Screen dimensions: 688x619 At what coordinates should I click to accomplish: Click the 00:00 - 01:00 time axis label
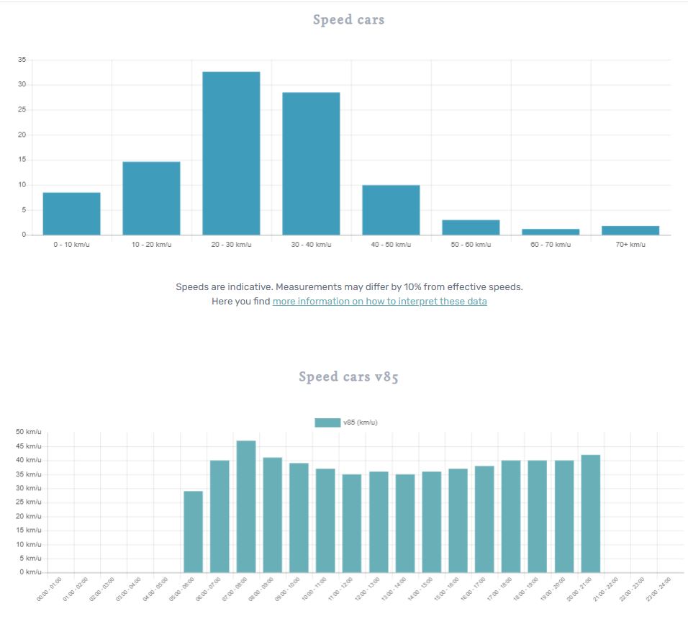(x=49, y=589)
